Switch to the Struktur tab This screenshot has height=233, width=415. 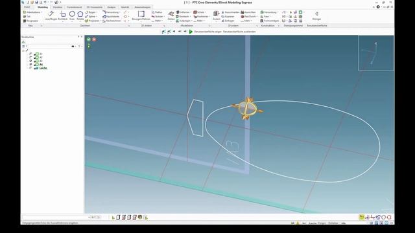[x=58, y=7]
